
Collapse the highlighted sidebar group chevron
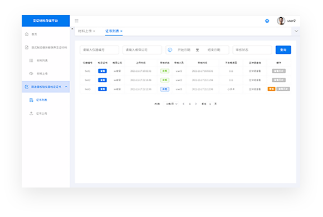pos(66,87)
